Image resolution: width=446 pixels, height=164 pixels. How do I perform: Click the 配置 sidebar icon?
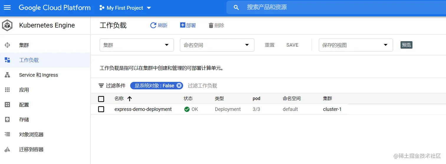pyautogui.click(x=7, y=105)
